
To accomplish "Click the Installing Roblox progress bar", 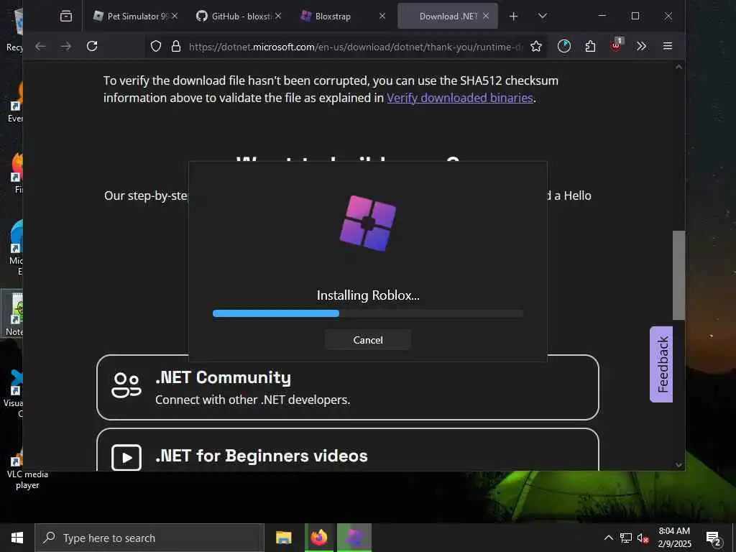I will (367, 313).
